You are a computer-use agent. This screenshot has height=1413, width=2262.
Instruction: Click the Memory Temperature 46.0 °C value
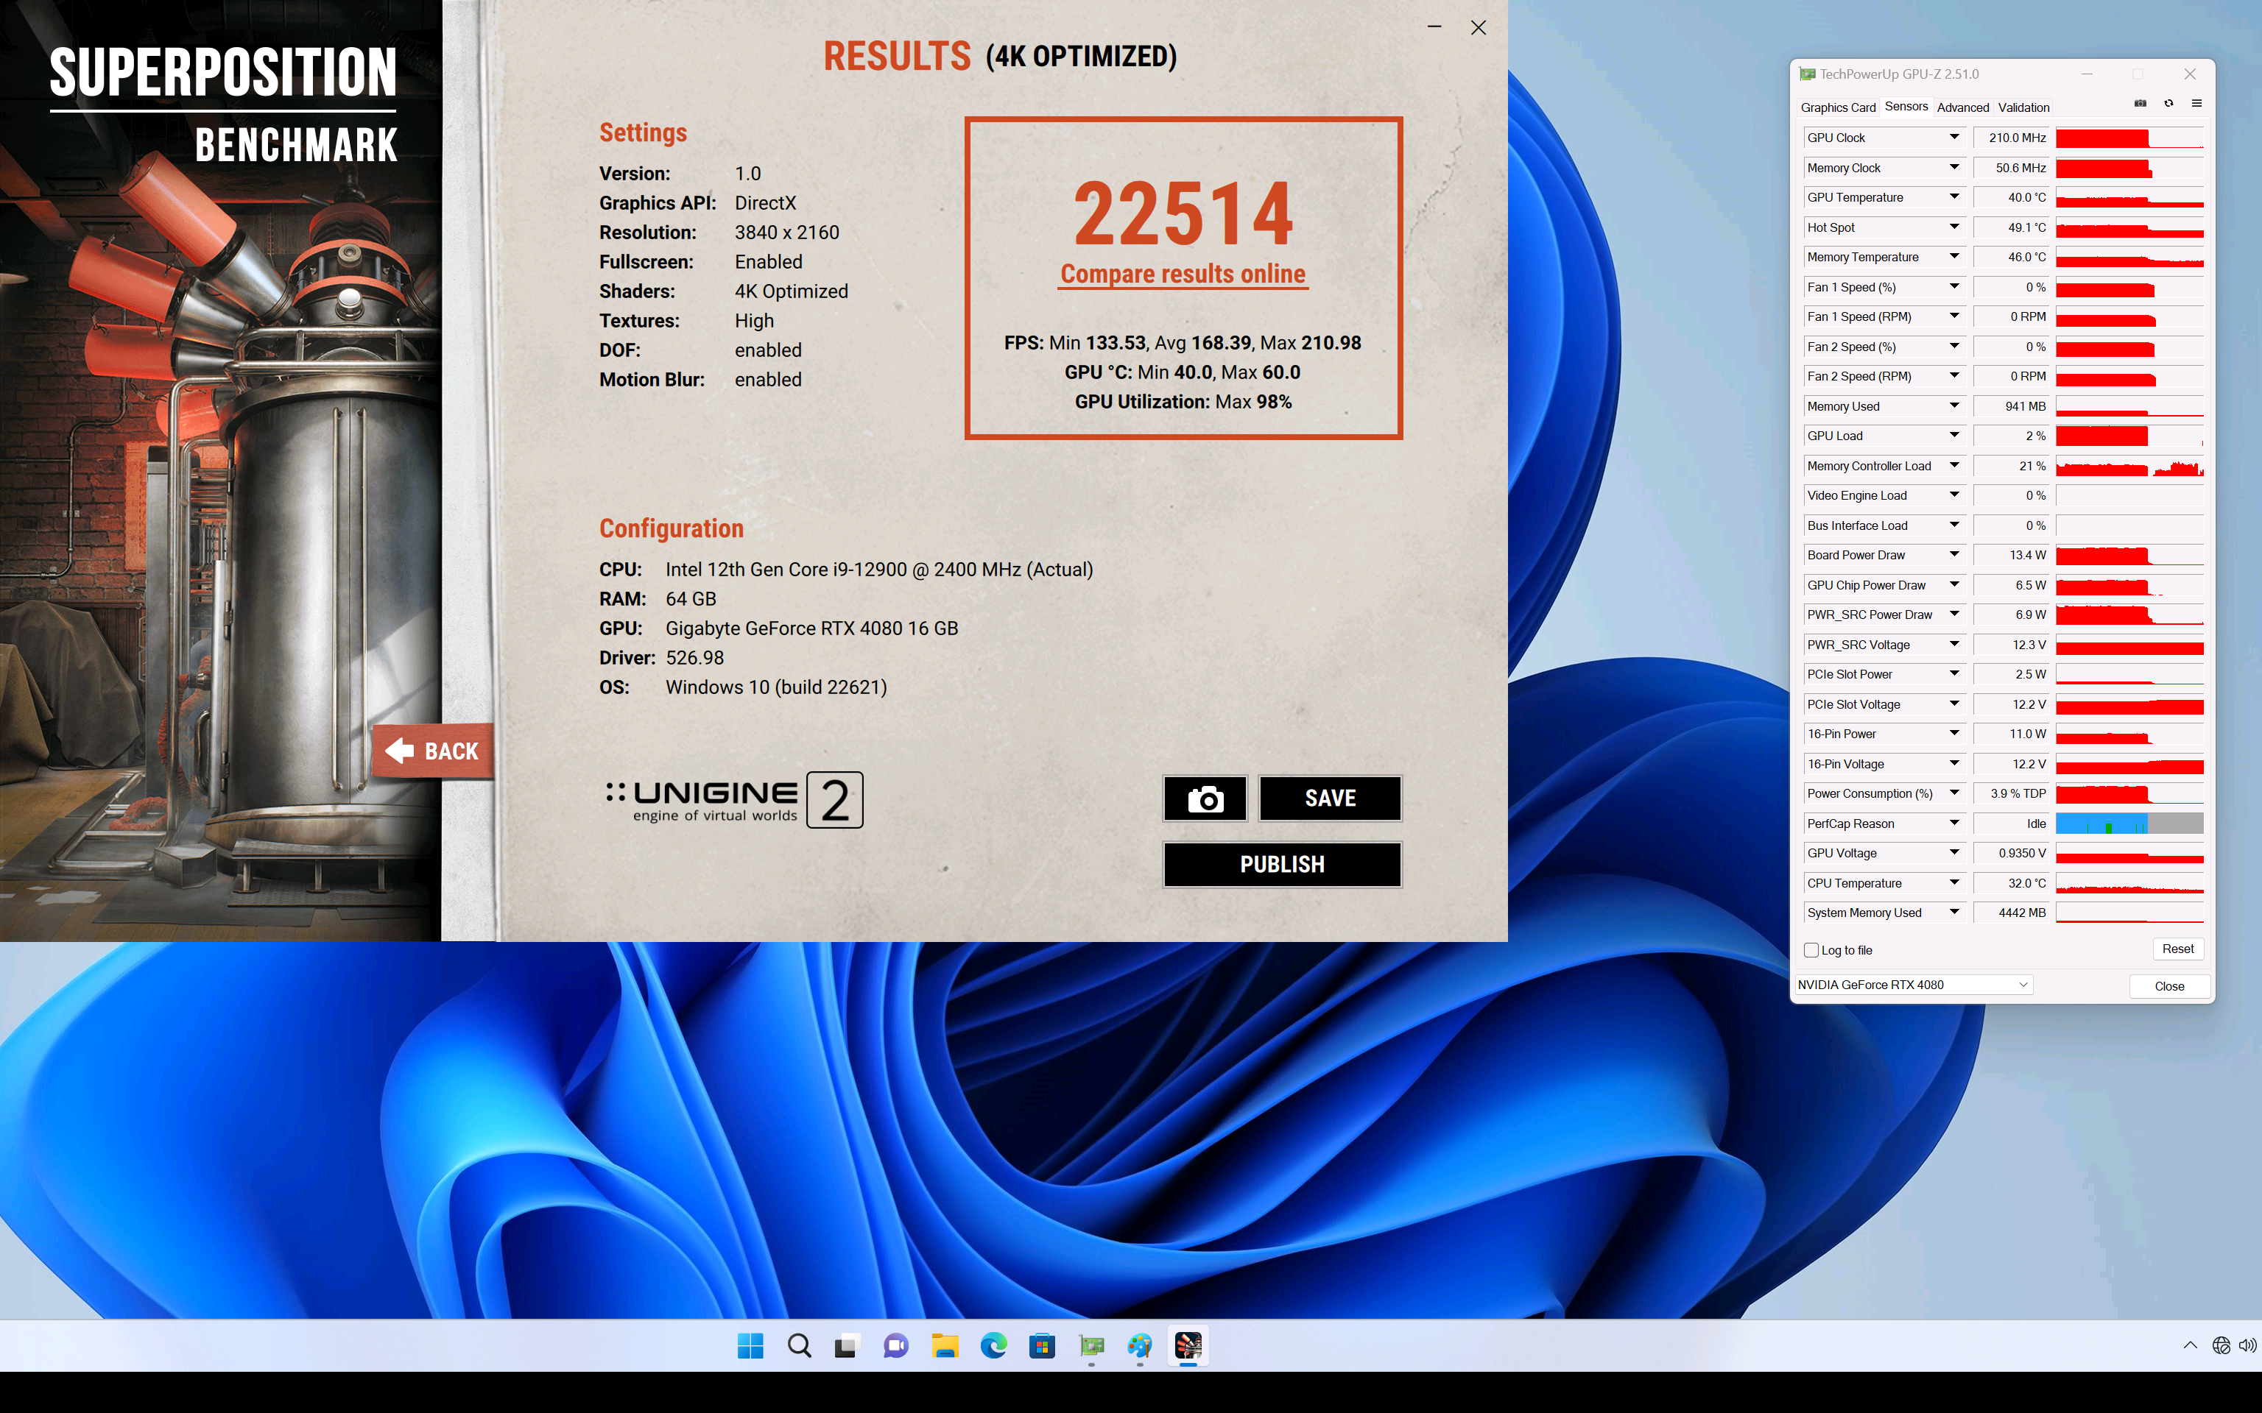pyautogui.click(x=2012, y=257)
